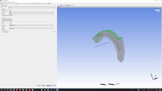Expand the Solver Parameters section toggle icon
Image resolution: width=162 pixels, height=91 pixels.
(55, 32)
